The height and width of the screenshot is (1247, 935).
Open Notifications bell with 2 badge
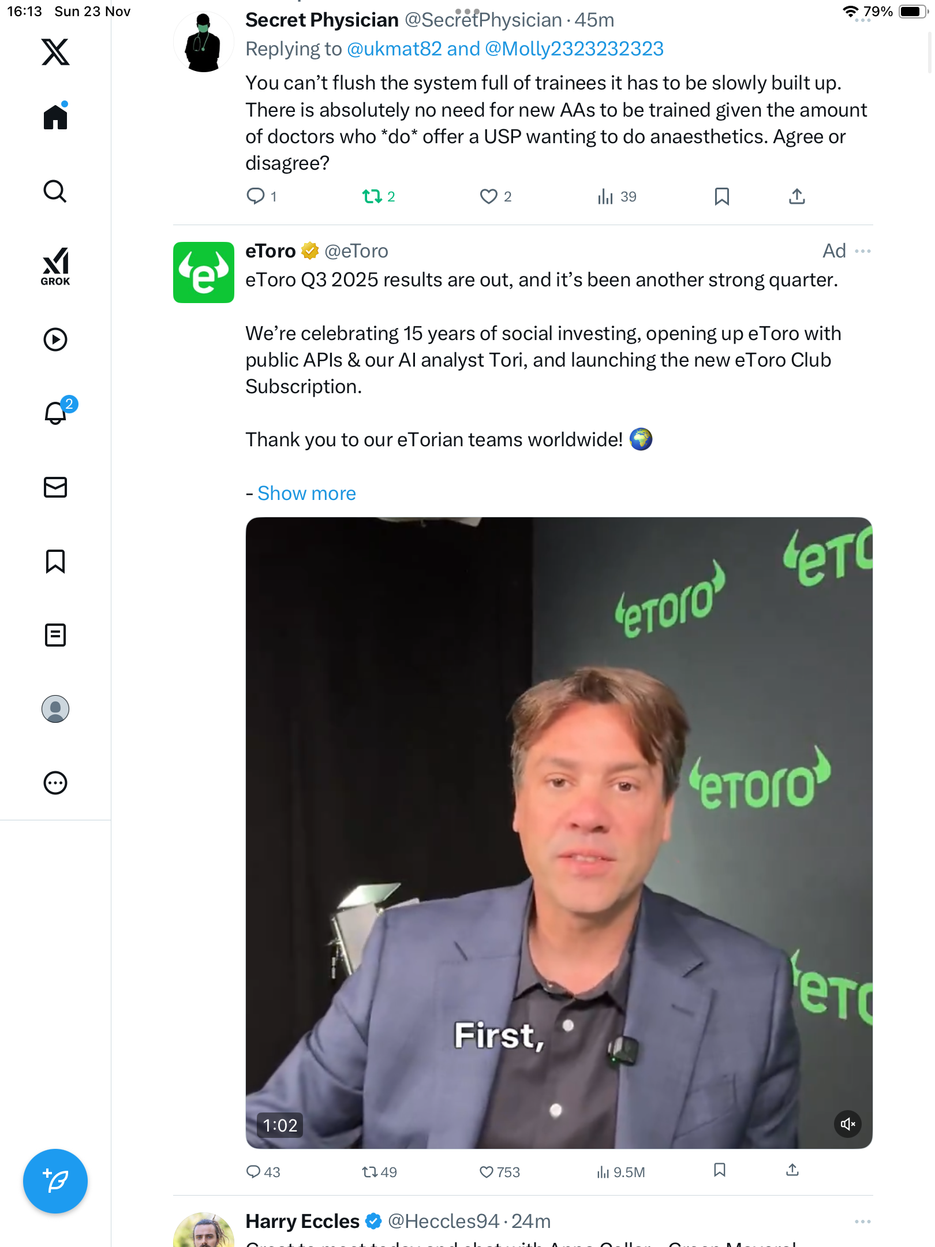coord(56,413)
